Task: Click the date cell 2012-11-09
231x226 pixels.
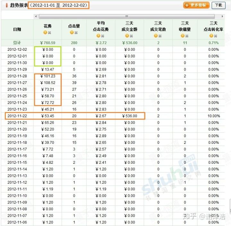Action: click(17, 202)
